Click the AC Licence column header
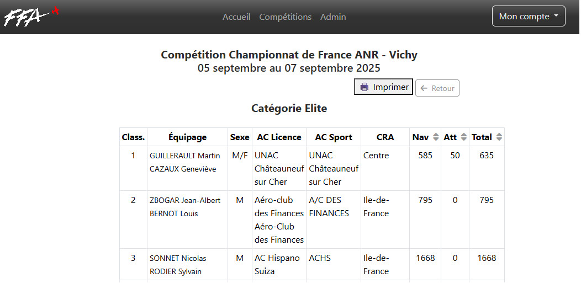The image size is (581, 294). tap(279, 137)
